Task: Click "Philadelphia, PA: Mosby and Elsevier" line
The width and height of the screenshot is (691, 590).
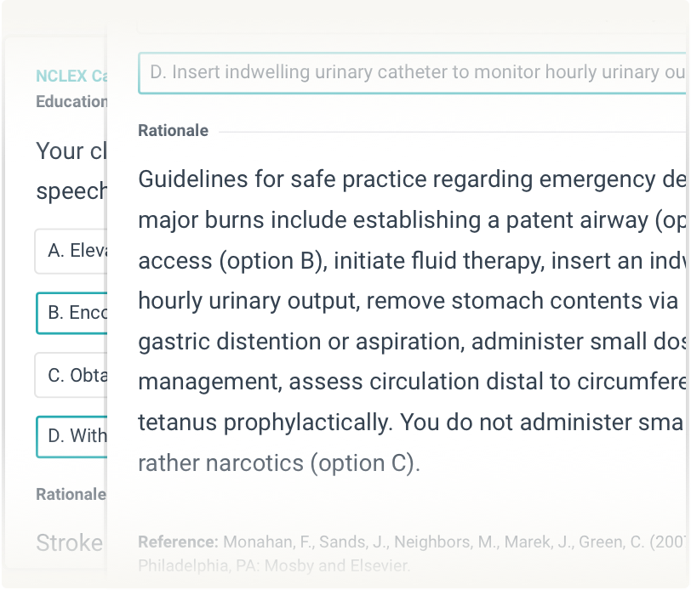Action: 274,565
